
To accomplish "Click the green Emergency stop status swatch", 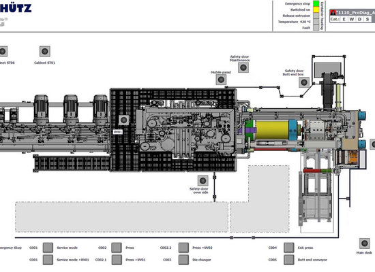I will pos(316,3).
